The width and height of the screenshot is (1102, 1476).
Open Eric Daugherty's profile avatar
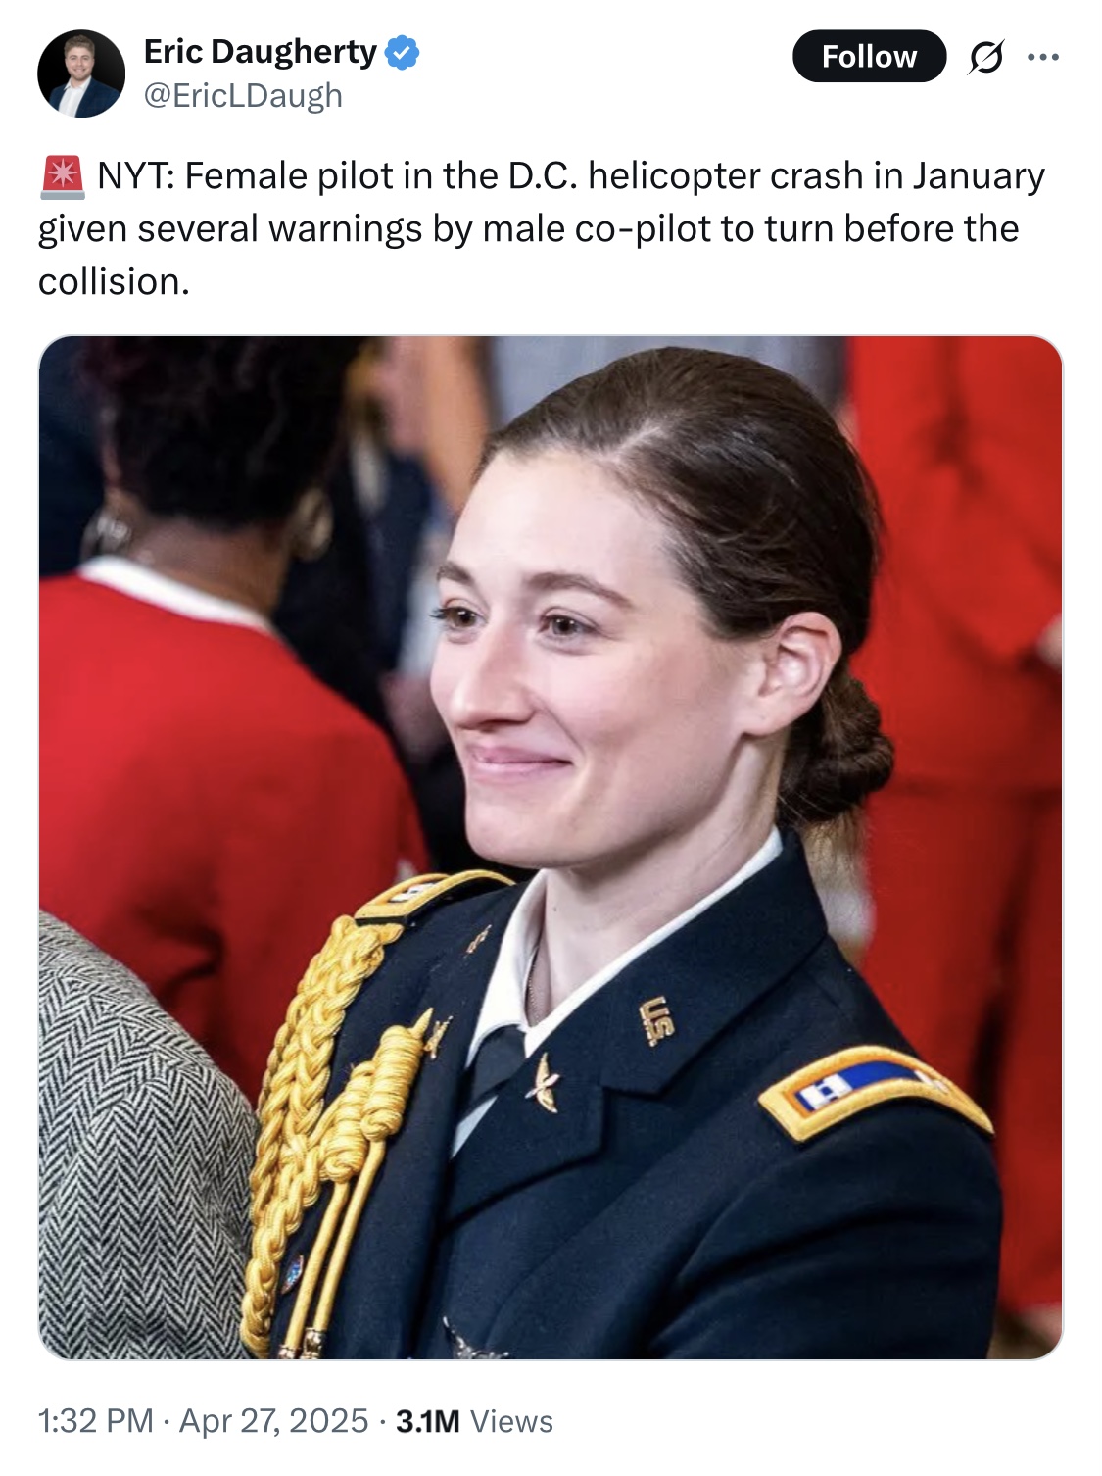click(x=81, y=74)
